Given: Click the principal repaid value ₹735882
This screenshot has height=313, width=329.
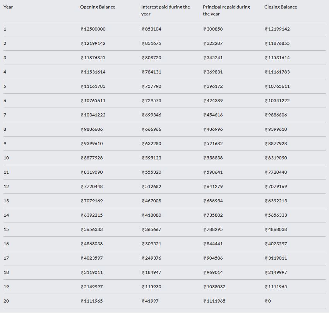Looking at the screenshot, I should pyautogui.click(x=213, y=215).
